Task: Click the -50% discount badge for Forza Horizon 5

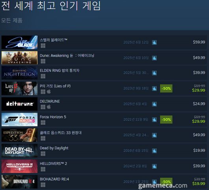Action: tap(166, 120)
